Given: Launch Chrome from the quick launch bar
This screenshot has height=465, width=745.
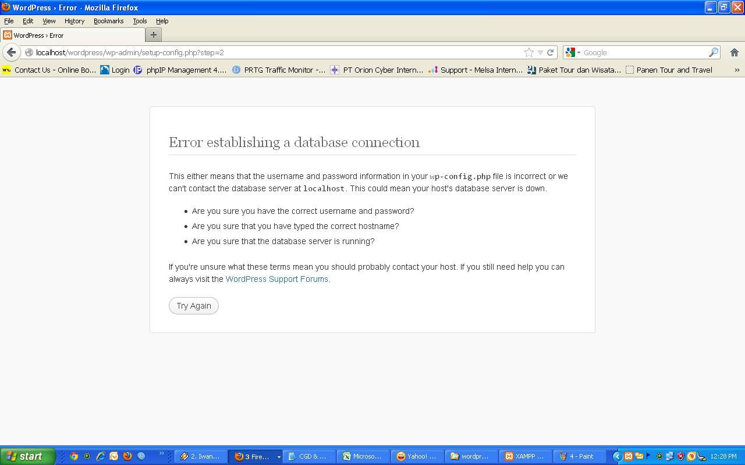Looking at the screenshot, I should tap(74, 456).
